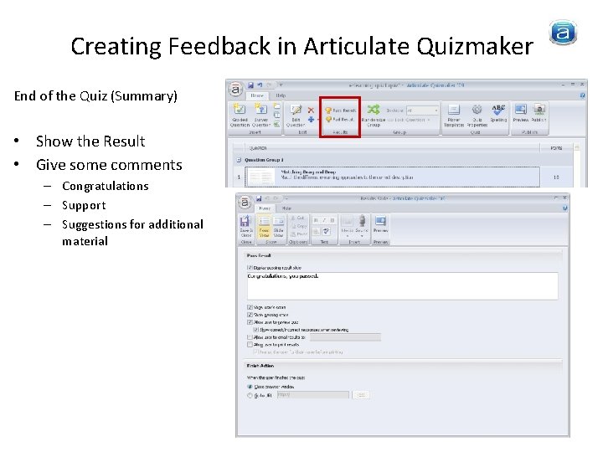603x452 pixels.
Task: Expand Media dropdown arrow in Results Slide
Action: (348, 235)
